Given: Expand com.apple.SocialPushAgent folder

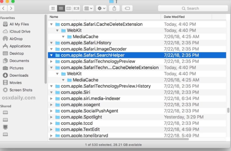Looking at the screenshot, I should click(51, 111).
